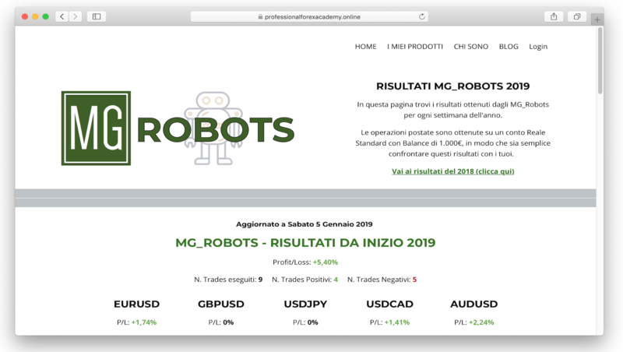623x352 pixels.
Task: Click the 'MG_ROBOTS - RISULTATI DA INIZIO 2019' heading
Action: 305,243
